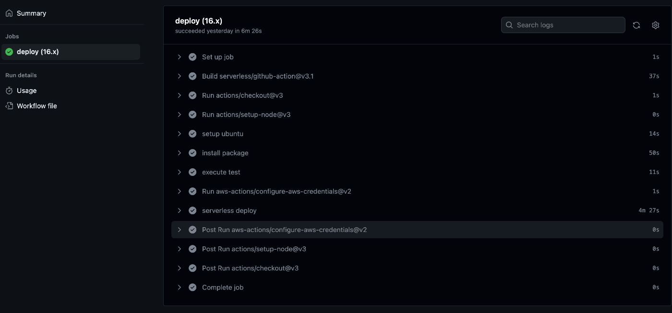Select the deploy (16.x) job in sidebar
Viewport: 672px width, 313px height.
[71, 52]
